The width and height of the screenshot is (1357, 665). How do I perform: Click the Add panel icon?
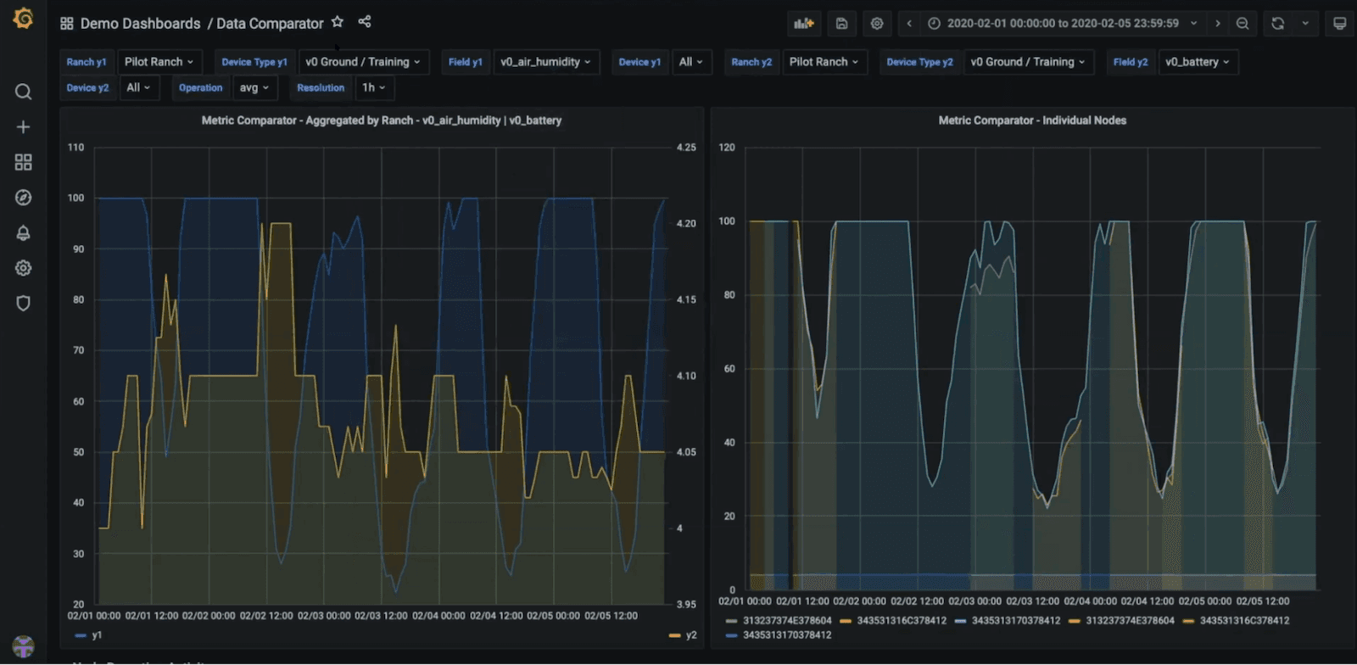pyautogui.click(x=803, y=24)
